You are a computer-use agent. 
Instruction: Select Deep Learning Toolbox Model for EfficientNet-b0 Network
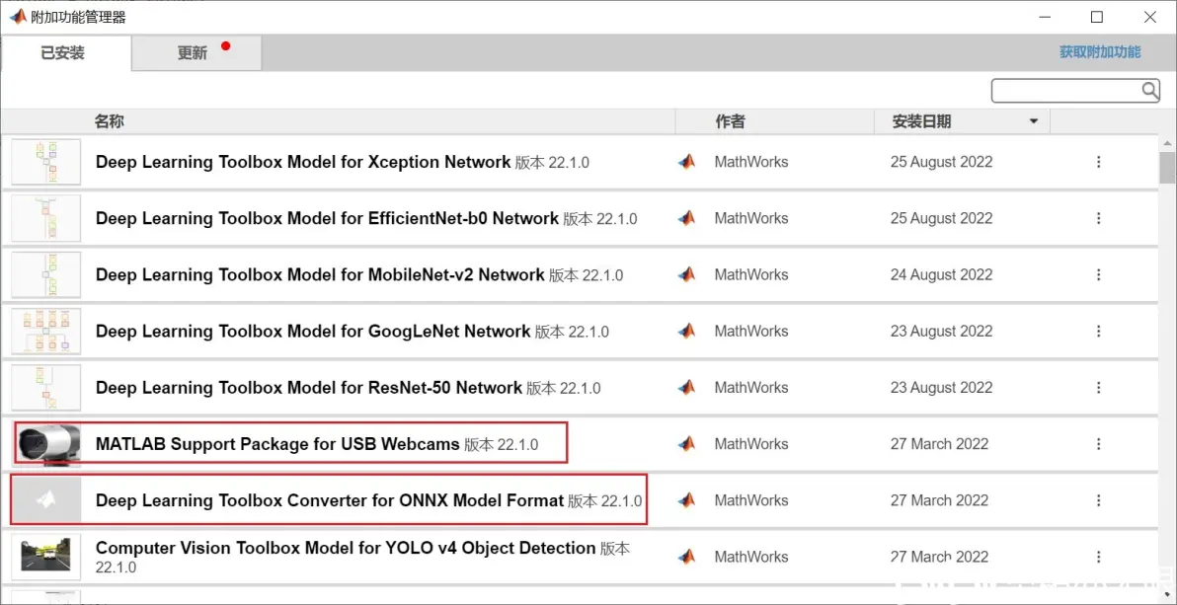pyautogui.click(x=327, y=218)
